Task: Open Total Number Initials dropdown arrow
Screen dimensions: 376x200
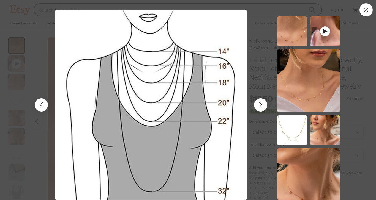Action: [x=358, y=155]
